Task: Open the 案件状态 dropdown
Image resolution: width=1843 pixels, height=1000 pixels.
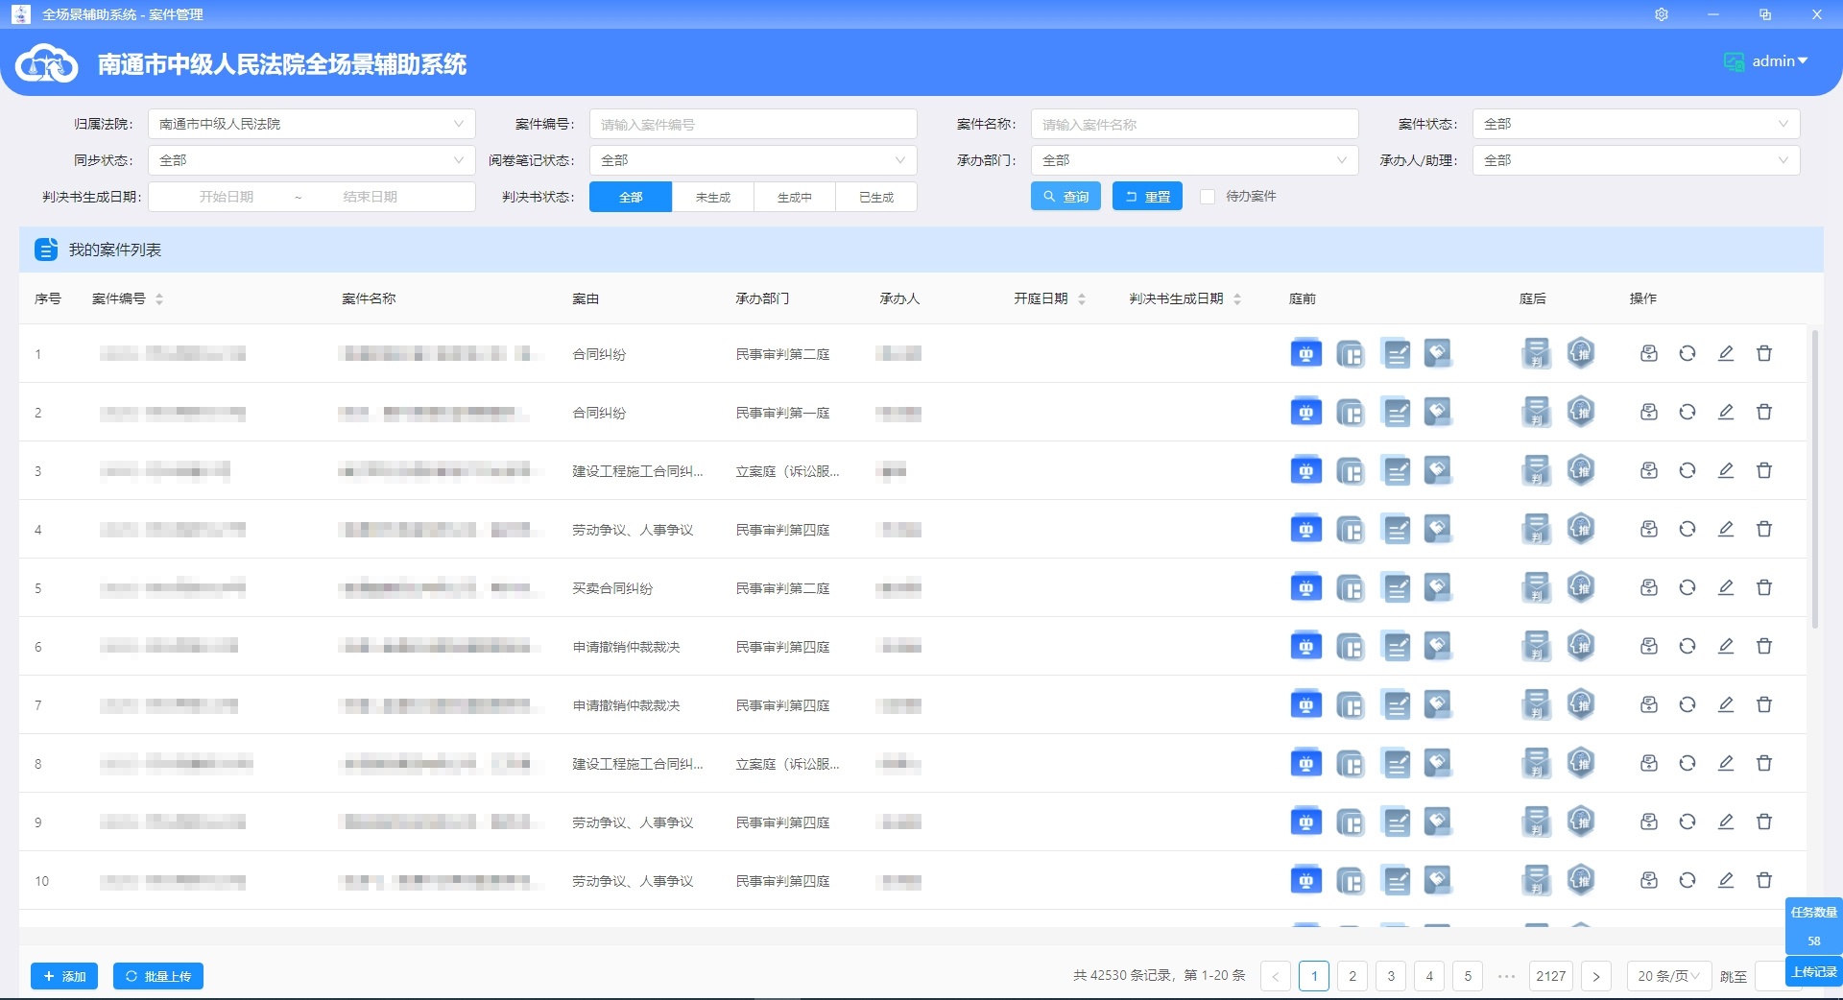Action: pos(1635,123)
